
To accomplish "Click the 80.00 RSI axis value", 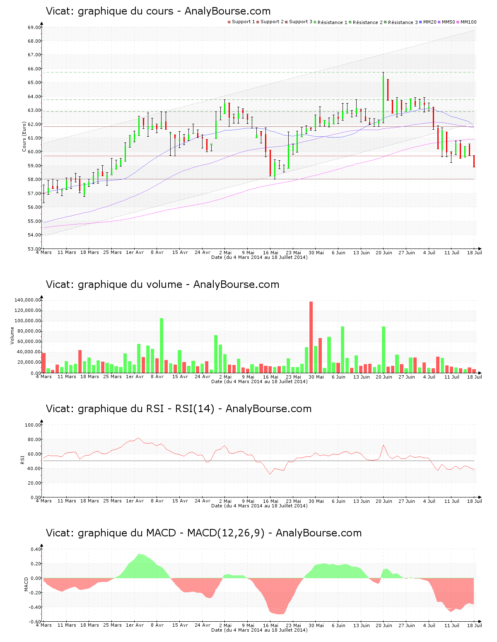I will (x=34, y=439).
